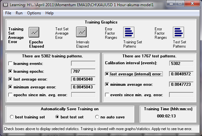Click the Learning window title bar book icon
The height and width of the screenshot is (136, 202).
pos(6,5)
